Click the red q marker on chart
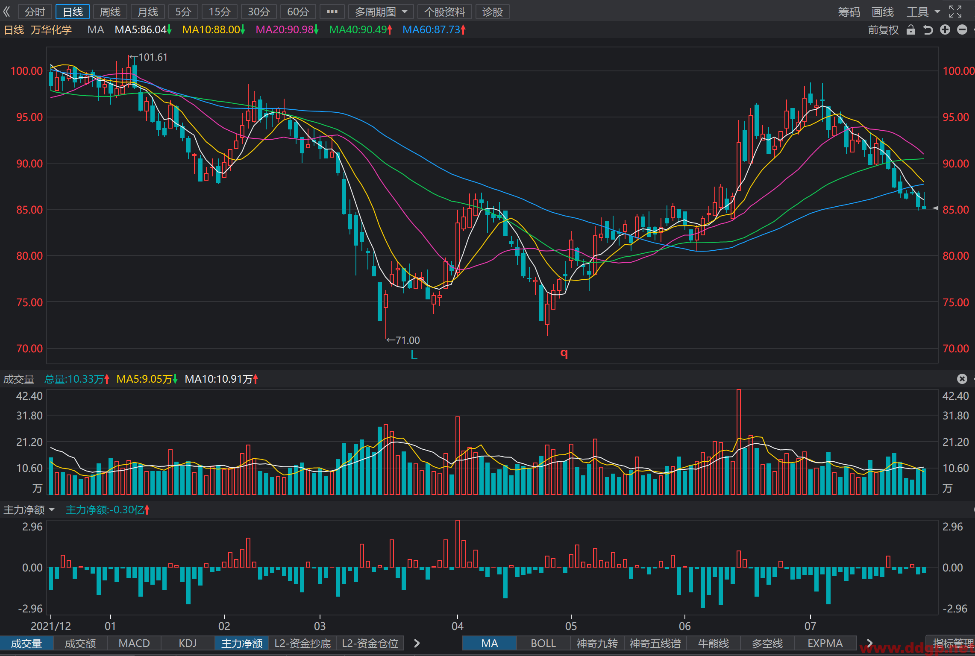Viewport: 975px width, 656px height. pos(564,353)
